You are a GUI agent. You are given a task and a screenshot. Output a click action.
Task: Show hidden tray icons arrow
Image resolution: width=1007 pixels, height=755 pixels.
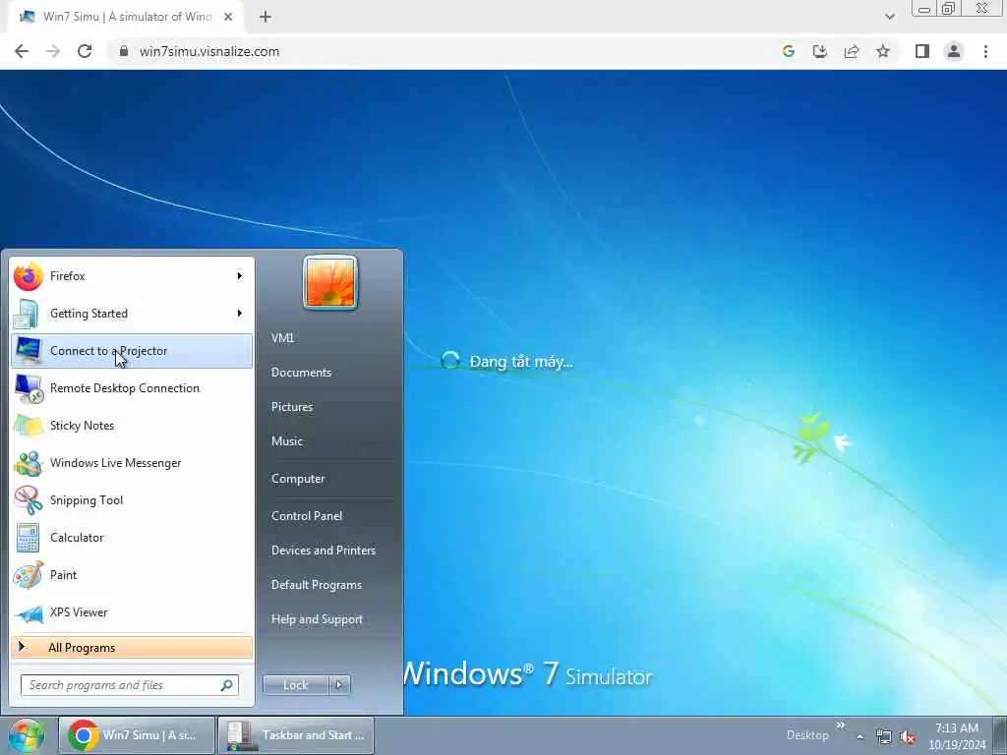(859, 737)
